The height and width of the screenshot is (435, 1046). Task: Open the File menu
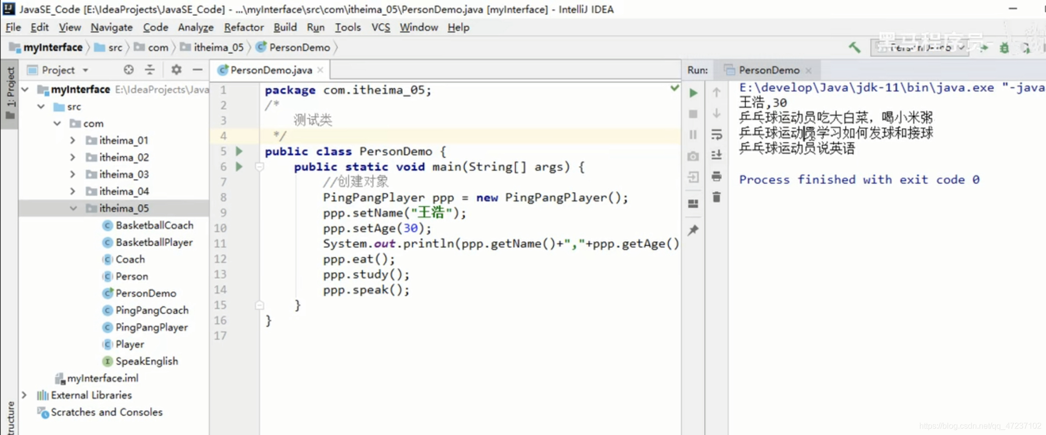13,27
